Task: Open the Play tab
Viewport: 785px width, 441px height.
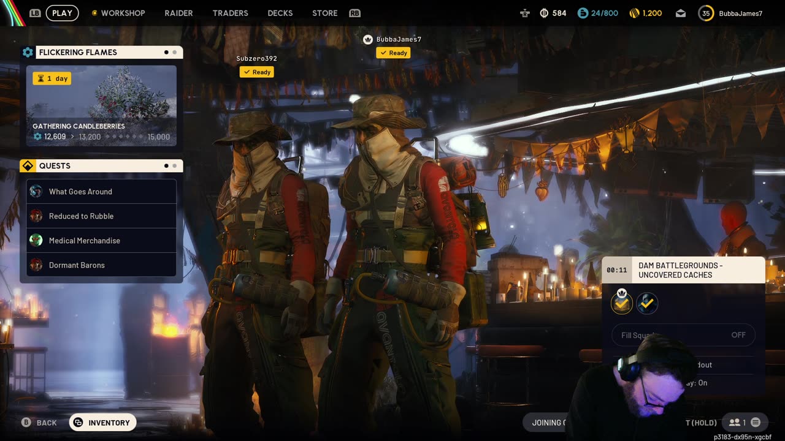Action: point(62,13)
